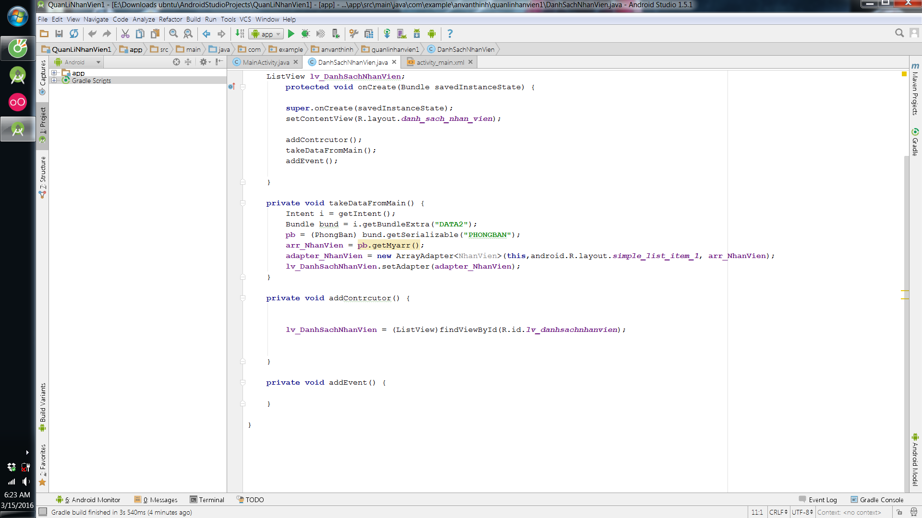
Task: Navigate Back using blue left arrow
Action: pos(206,34)
